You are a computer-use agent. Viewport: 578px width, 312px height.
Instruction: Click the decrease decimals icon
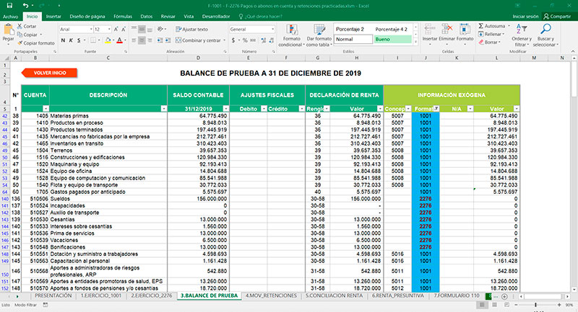[x=272, y=40]
